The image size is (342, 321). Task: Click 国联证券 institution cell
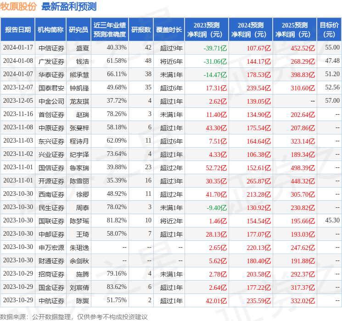click(51, 221)
